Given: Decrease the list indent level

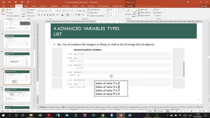Looking at the screenshot, I should (77, 11).
